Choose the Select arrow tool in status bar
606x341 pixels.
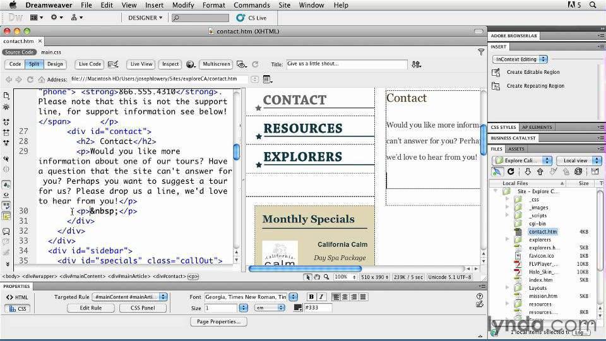(x=307, y=277)
